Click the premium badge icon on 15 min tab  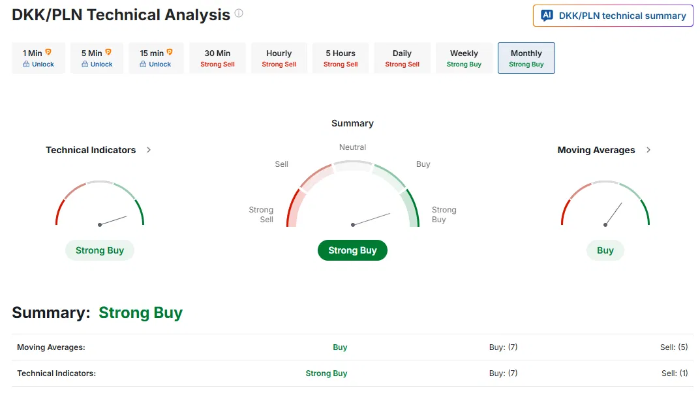click(170, 52)
